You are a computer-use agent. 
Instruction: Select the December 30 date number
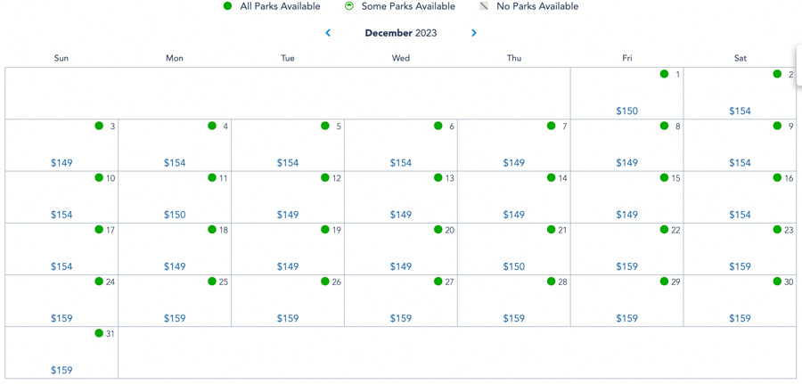pyautogui.click(x=789, y=282)
